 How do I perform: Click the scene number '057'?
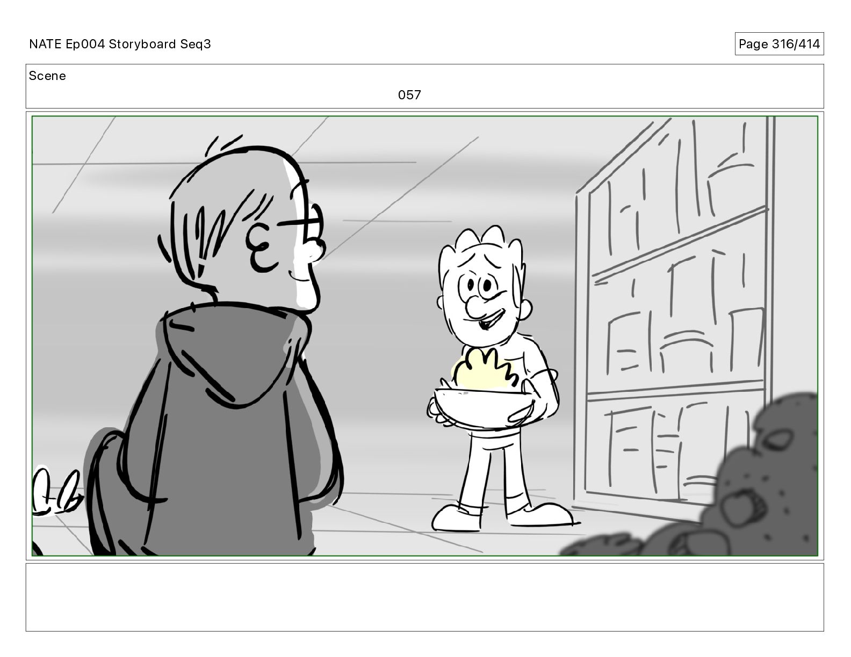[409, 95]
